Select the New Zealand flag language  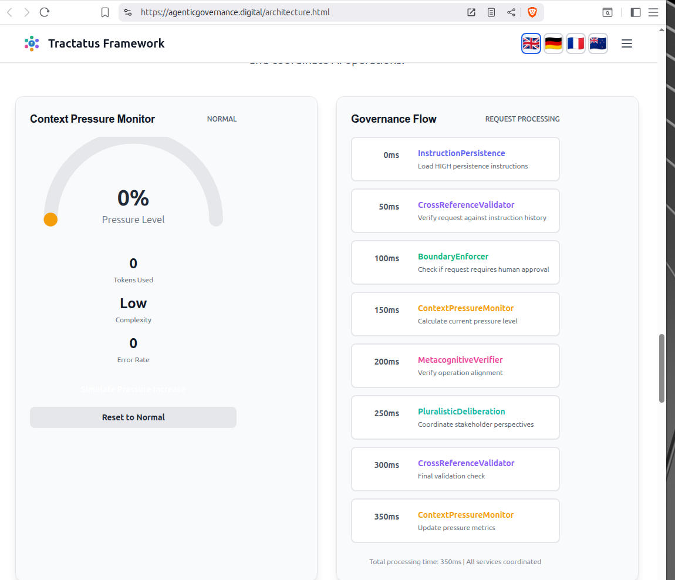tap(598, 43)
